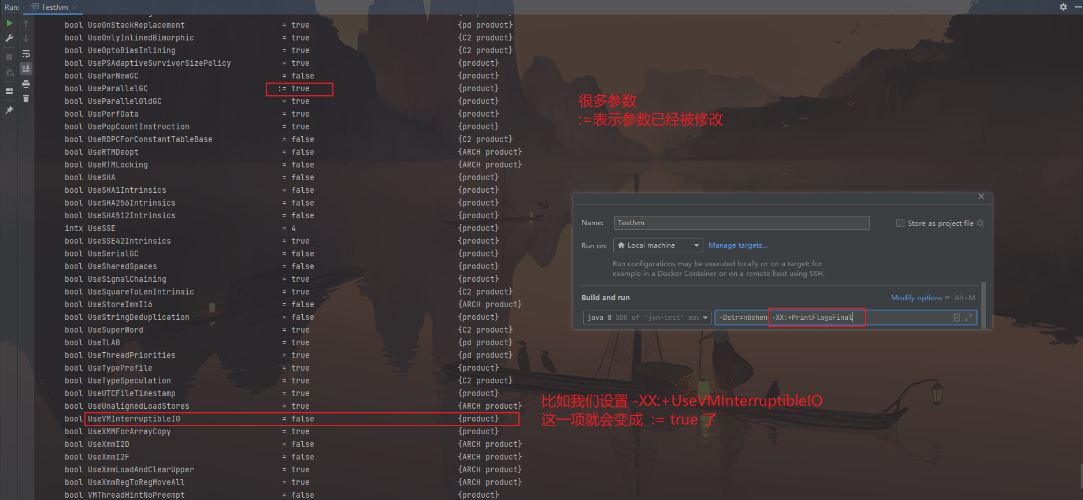
Task: Toggle soft-wrap in the console output
Action: point(26,54)
